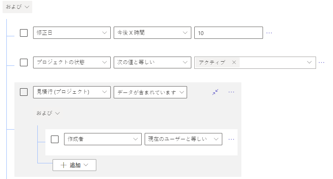Select the プロジェクトの状態 row checkbox

(24, 62)
